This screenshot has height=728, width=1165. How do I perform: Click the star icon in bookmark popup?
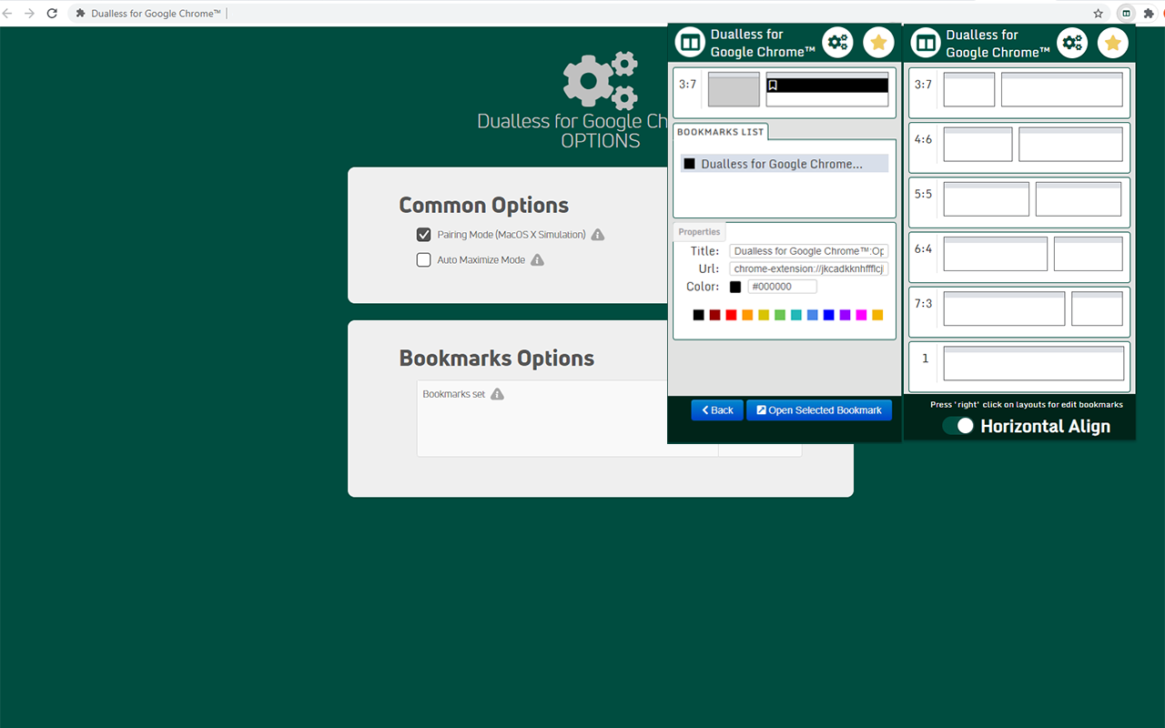click(878, 42)
